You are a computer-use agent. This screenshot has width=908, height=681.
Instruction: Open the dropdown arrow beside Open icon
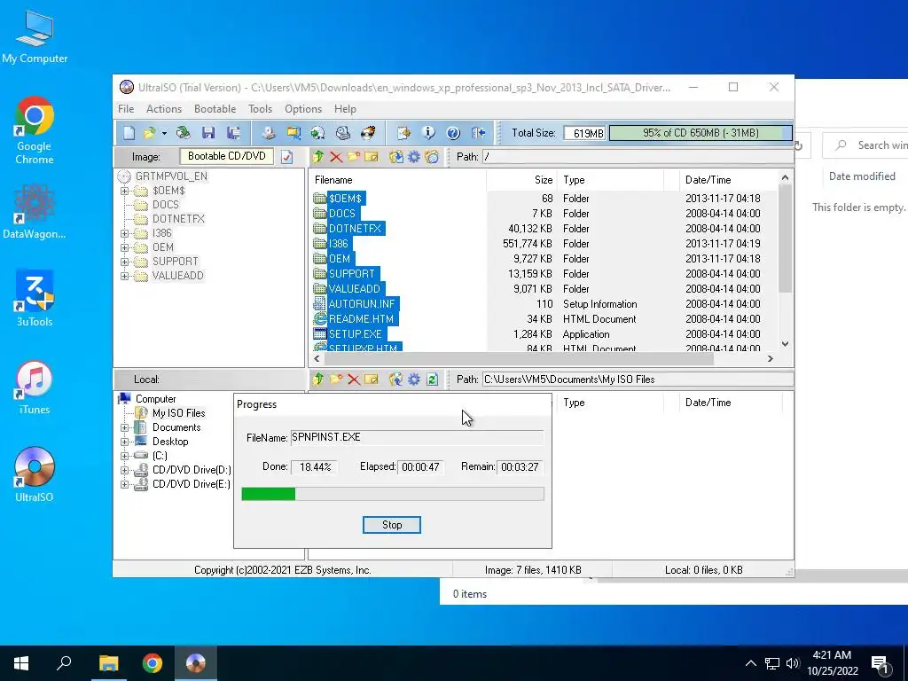(164, 134)
